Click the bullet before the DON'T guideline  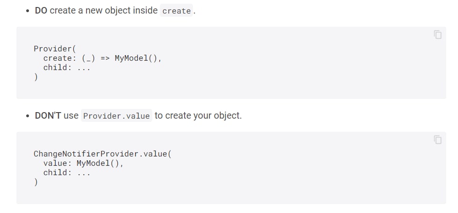[x=28, y=116]
